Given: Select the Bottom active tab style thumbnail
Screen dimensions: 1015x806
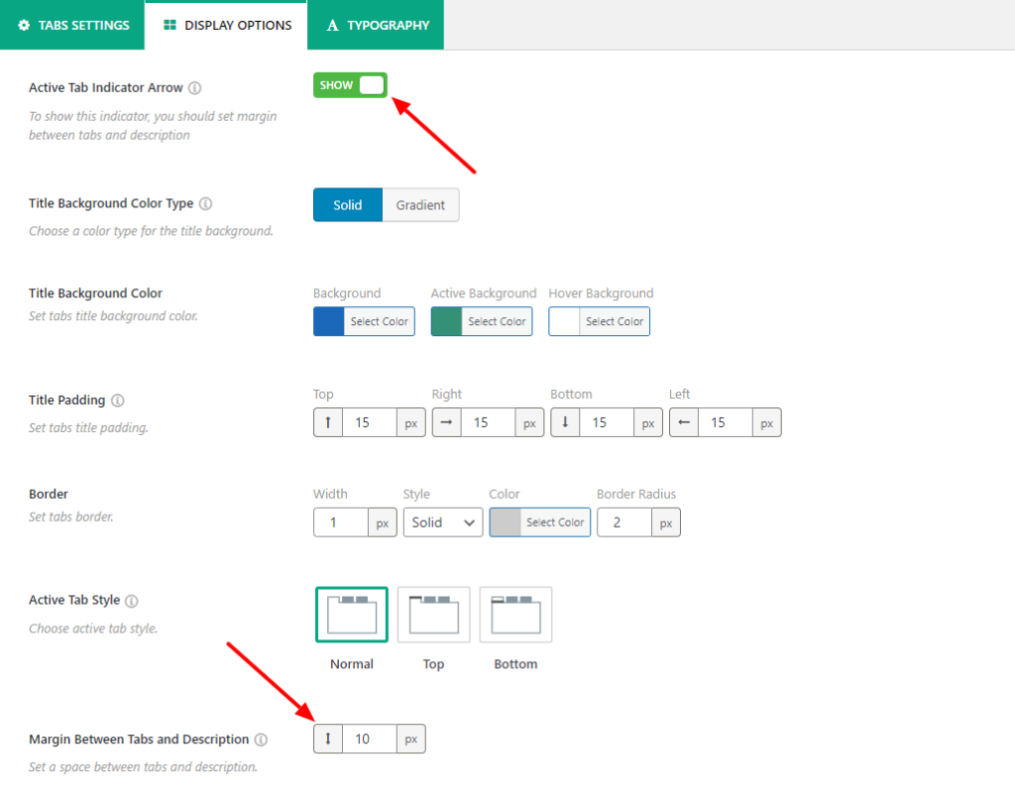Looking at the screenshot, I should pyautogui.click(x=515, y=614).
